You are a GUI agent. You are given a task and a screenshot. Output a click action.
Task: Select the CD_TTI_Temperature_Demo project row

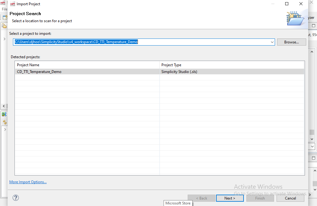coord(62,71)
